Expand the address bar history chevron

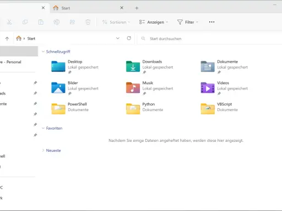click(118, 38)
